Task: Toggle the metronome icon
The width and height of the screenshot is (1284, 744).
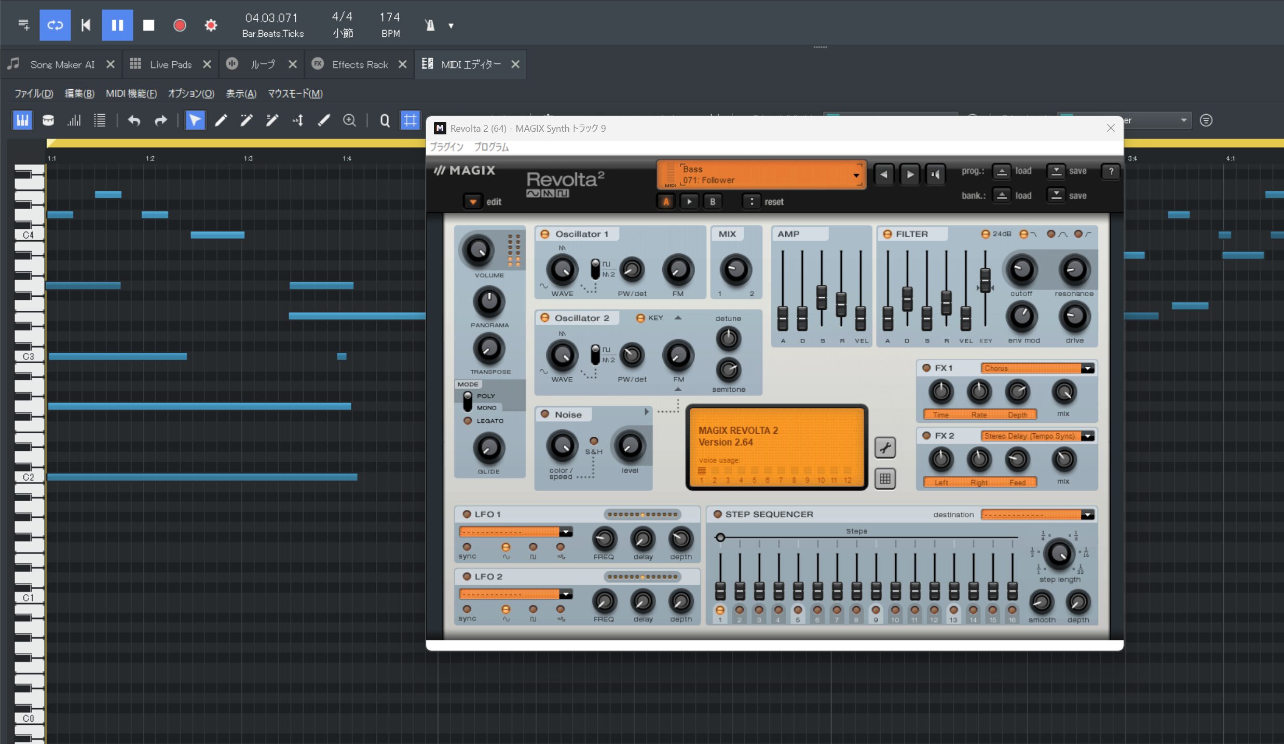Action: (430, 25)
